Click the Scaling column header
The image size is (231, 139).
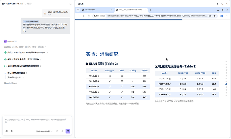click(133, 71)
